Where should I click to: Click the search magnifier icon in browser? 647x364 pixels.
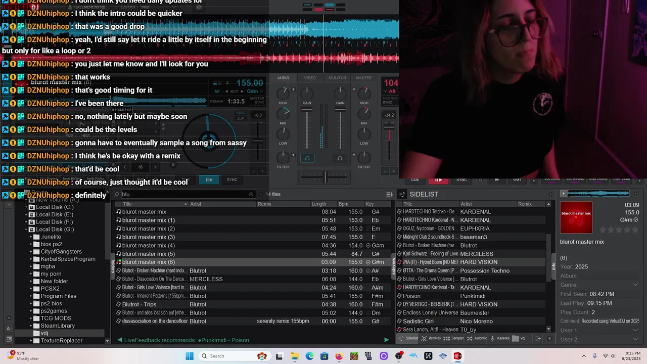pos(117,194)
